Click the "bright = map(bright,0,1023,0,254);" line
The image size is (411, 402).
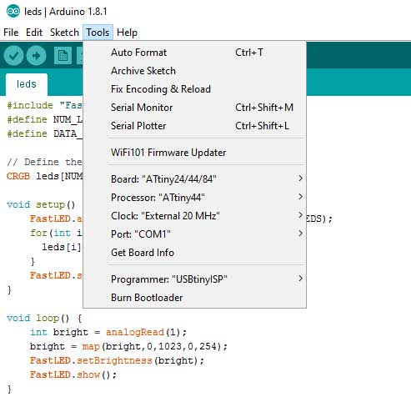128,346
